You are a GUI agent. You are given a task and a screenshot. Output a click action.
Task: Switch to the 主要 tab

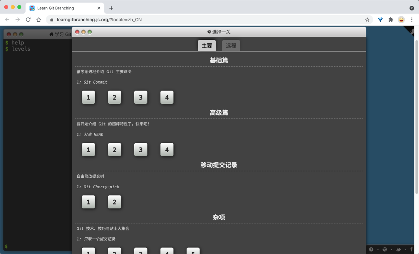tap(207, 45)
